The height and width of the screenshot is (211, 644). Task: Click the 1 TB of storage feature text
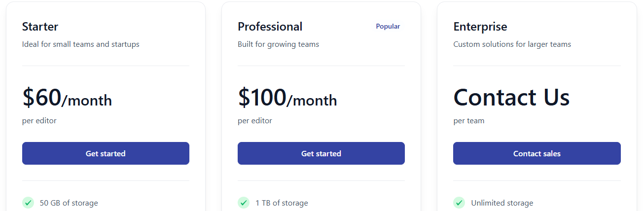(x=282, y=203)
